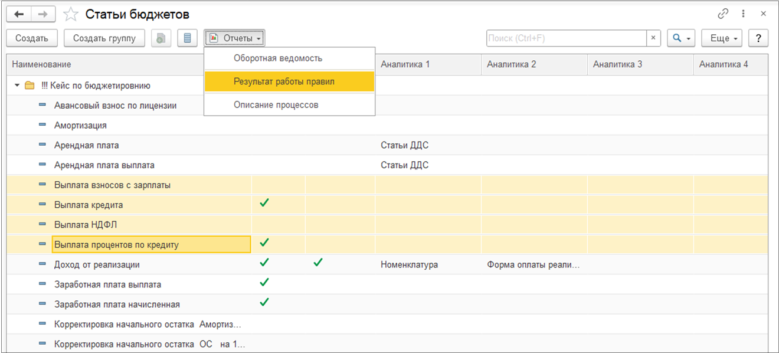Copy link via chain icon
This screenshot has width=779, height=353.
pyautogui.click(x=722, y=14)
